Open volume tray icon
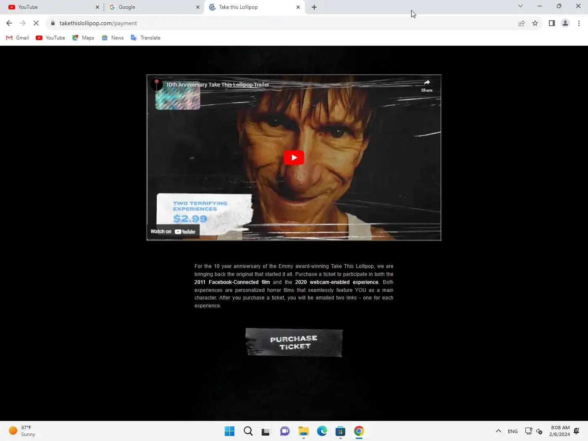Screen dimensions: 588x441 [539, 431]
